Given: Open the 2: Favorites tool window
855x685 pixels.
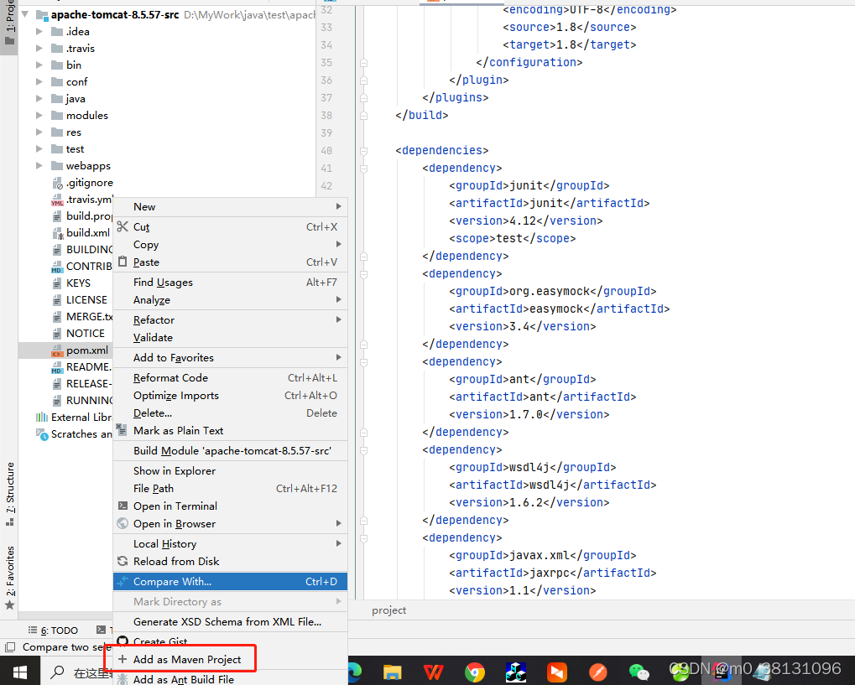Looking at the screenshot, I should pos(10,577).
